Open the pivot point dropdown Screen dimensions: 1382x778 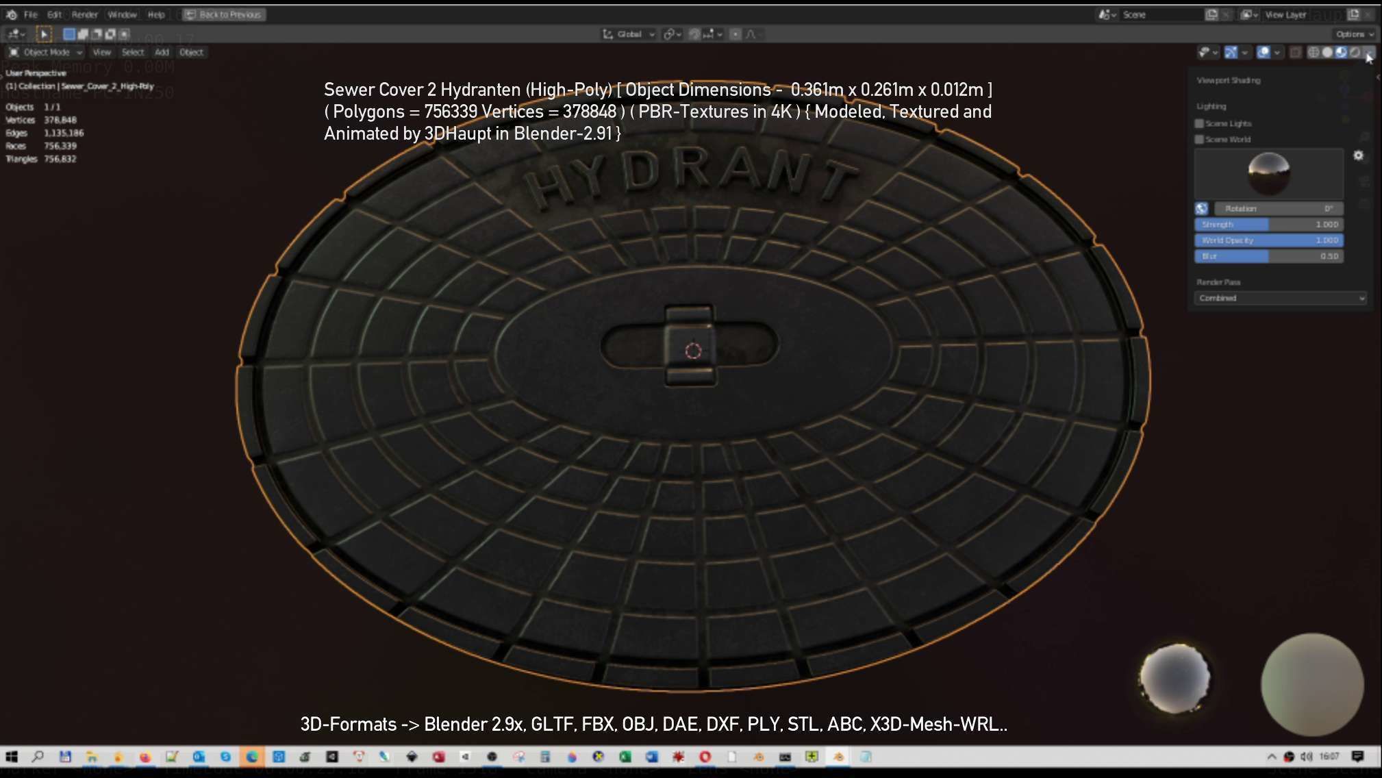click(x=672, y=34)
